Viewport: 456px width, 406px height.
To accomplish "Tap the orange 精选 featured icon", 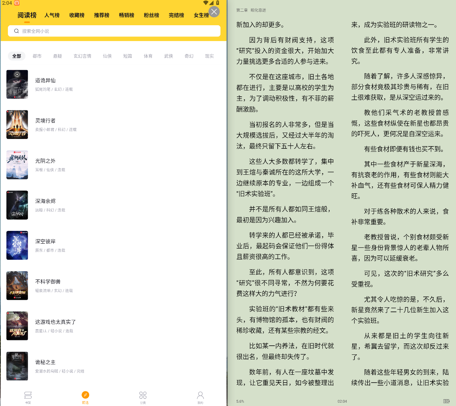I will click(x=85, y=395).
